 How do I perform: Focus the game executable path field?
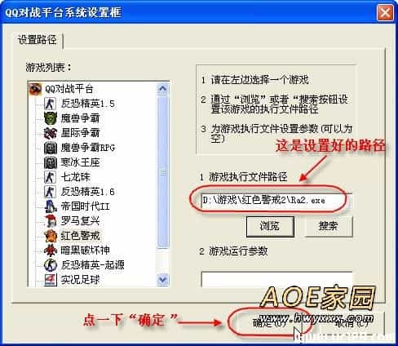click(276, 201)
